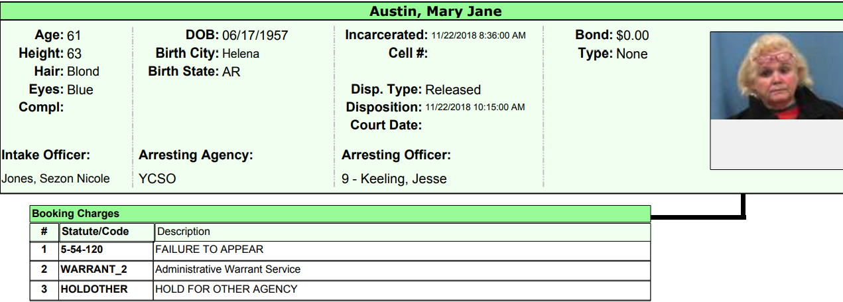Screen dimensions: 843x302
Task: Click the Description column header
Action: click(184, 232)
